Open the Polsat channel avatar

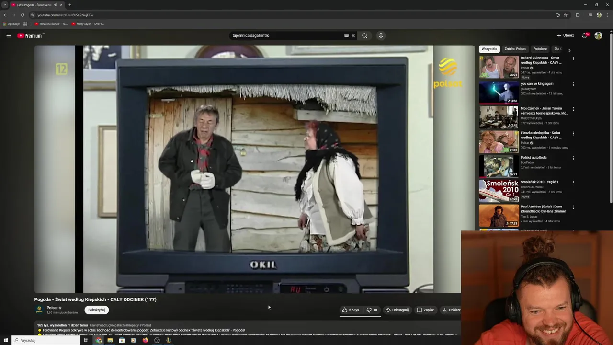39,310
